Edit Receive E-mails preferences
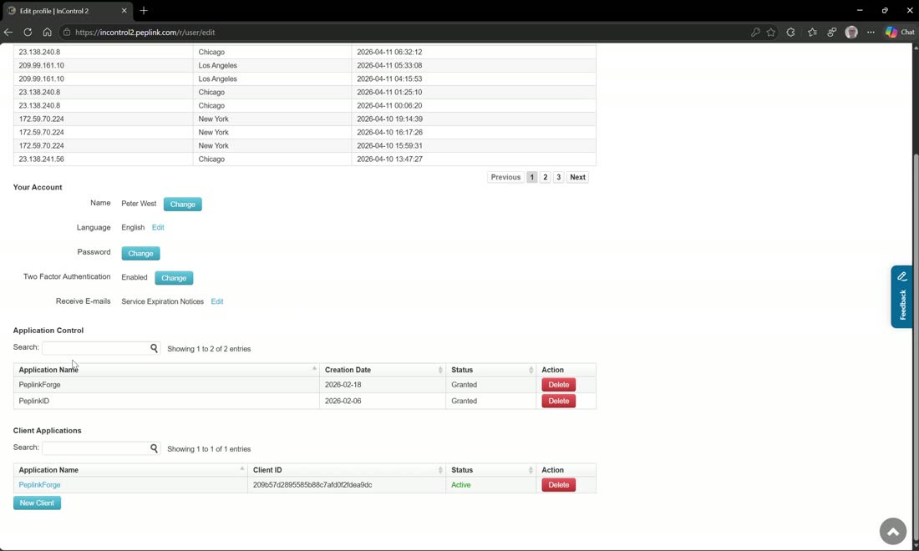The width and height of the screenshot is (919, 551). point(217,301)
